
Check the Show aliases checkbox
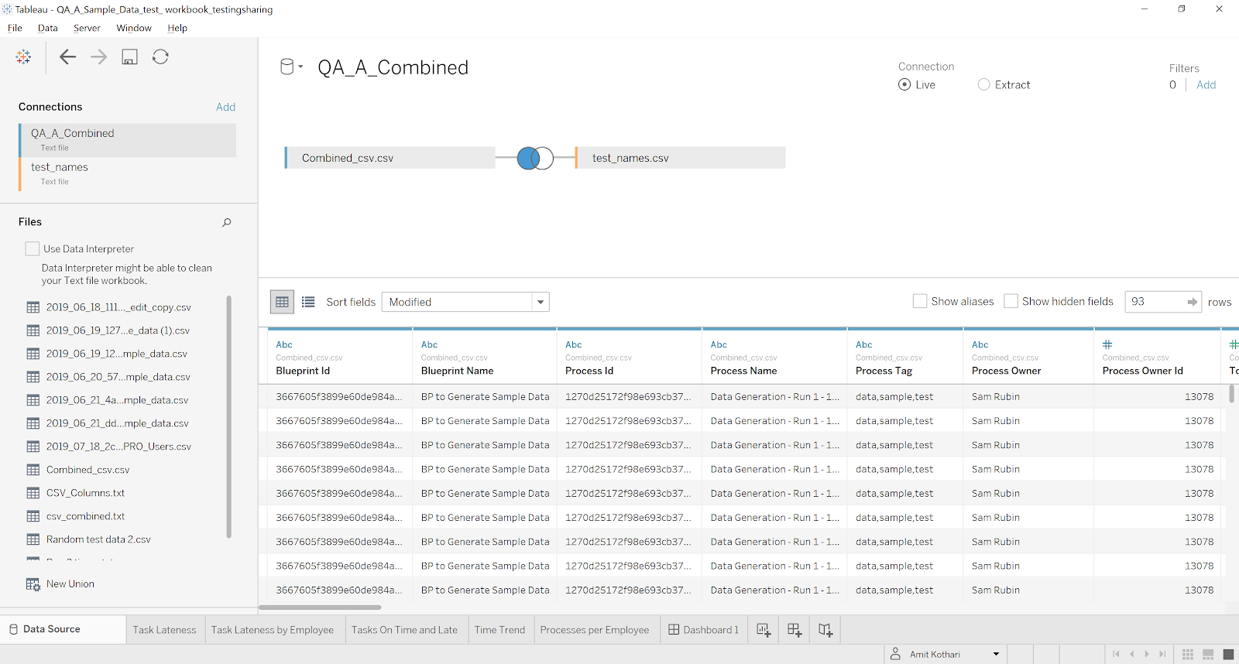click(920, 301)
